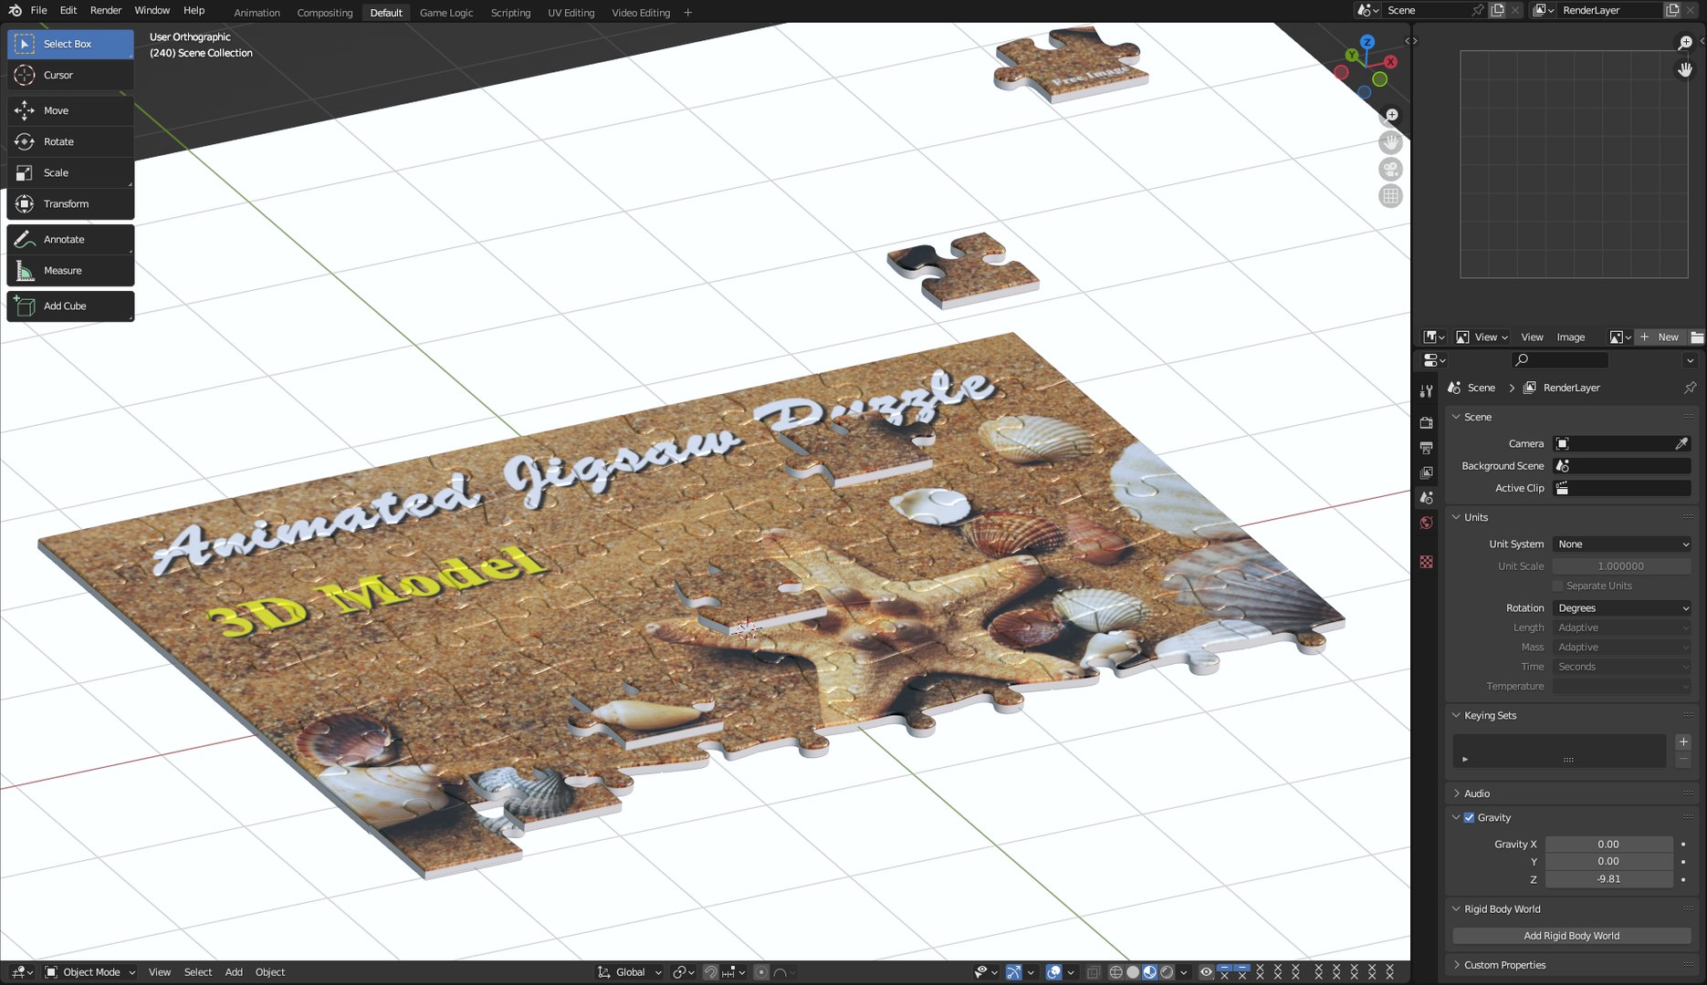
Task: Toggle proportional editing button
Action: 761,972
